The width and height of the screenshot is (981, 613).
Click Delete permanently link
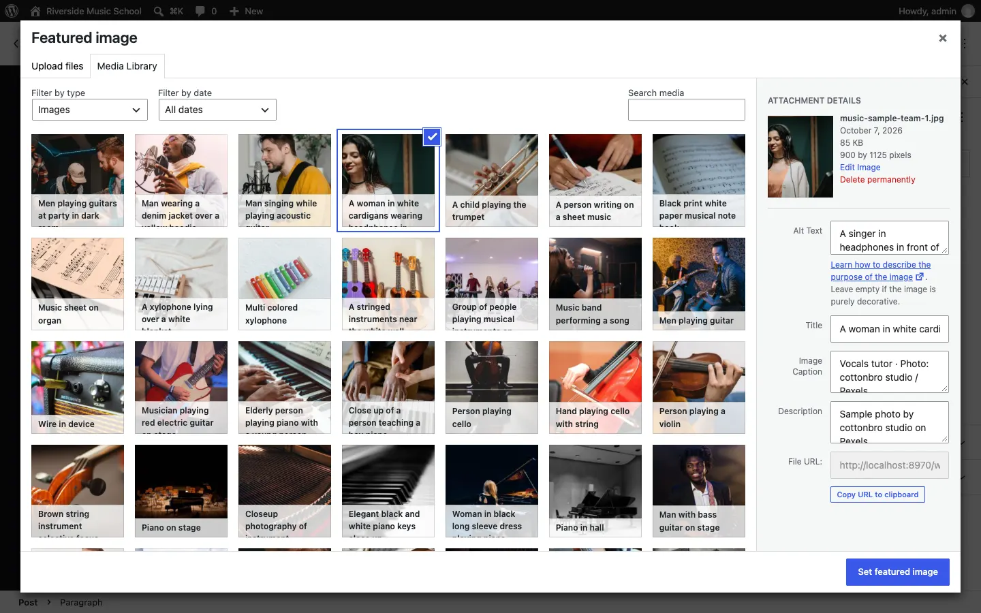click(x=877, y=180)
